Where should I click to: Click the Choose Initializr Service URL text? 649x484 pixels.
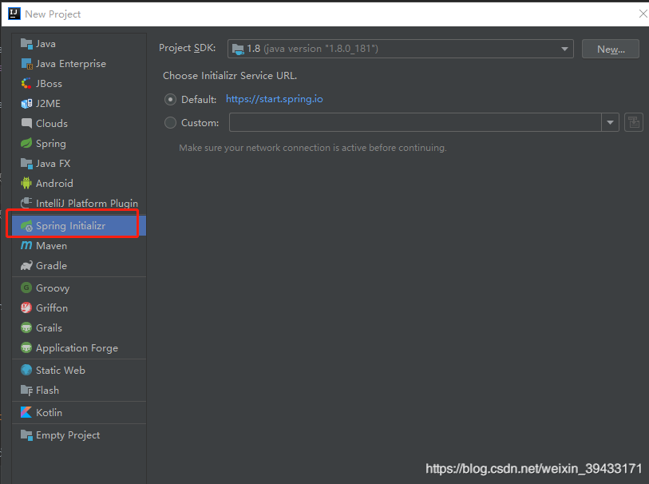230,76
